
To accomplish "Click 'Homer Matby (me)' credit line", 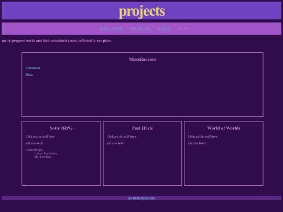I will point(46,153).
